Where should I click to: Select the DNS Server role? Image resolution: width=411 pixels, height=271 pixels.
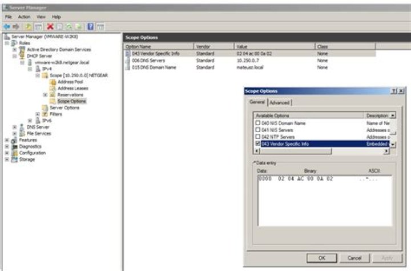[38, 127]
